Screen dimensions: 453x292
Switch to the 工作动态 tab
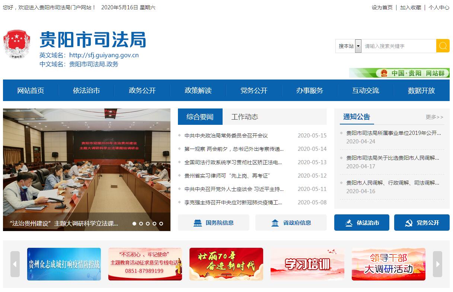[x=245, y=117]
